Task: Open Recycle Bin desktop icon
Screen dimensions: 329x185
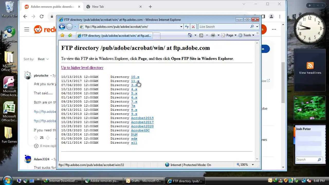Action: (x=10, y=9)
